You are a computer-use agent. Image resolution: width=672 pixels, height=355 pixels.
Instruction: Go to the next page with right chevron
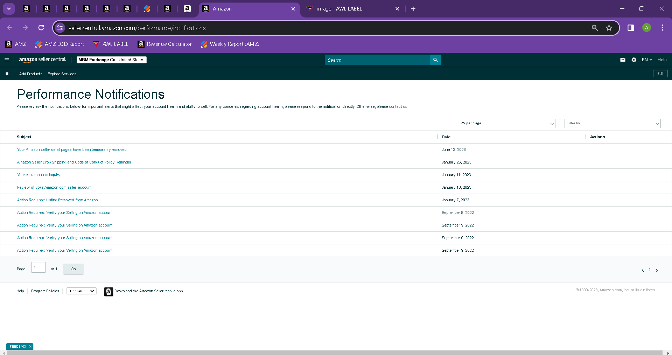[657, 270]
